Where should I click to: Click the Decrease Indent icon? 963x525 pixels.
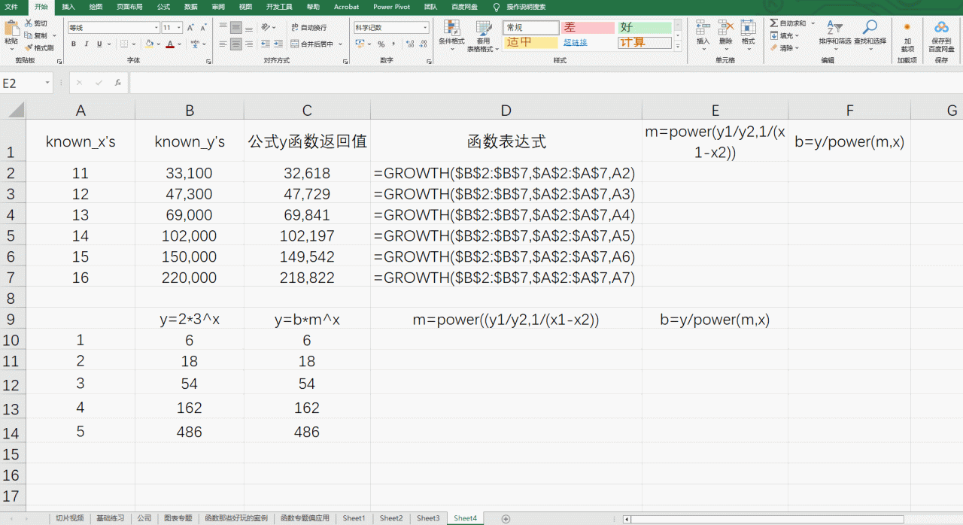click(x=266, y=44)
